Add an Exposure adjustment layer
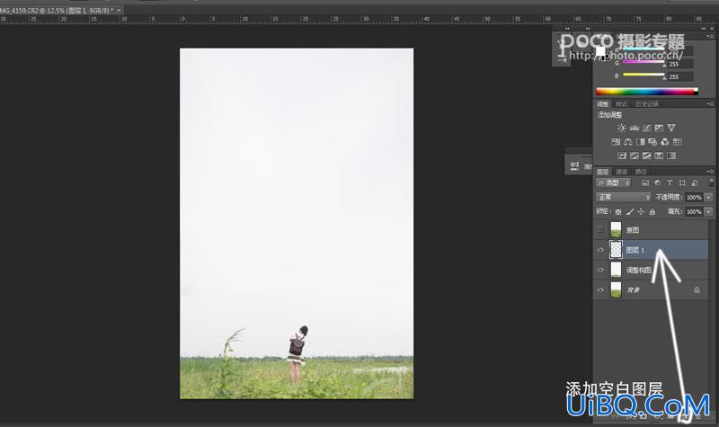This screenshot has height=427, width=719. point(659,128)
